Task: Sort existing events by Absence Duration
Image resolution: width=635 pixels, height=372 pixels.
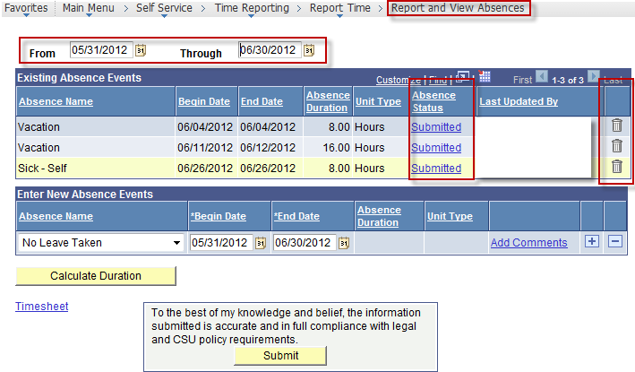Action: click(x=328, y=101)
